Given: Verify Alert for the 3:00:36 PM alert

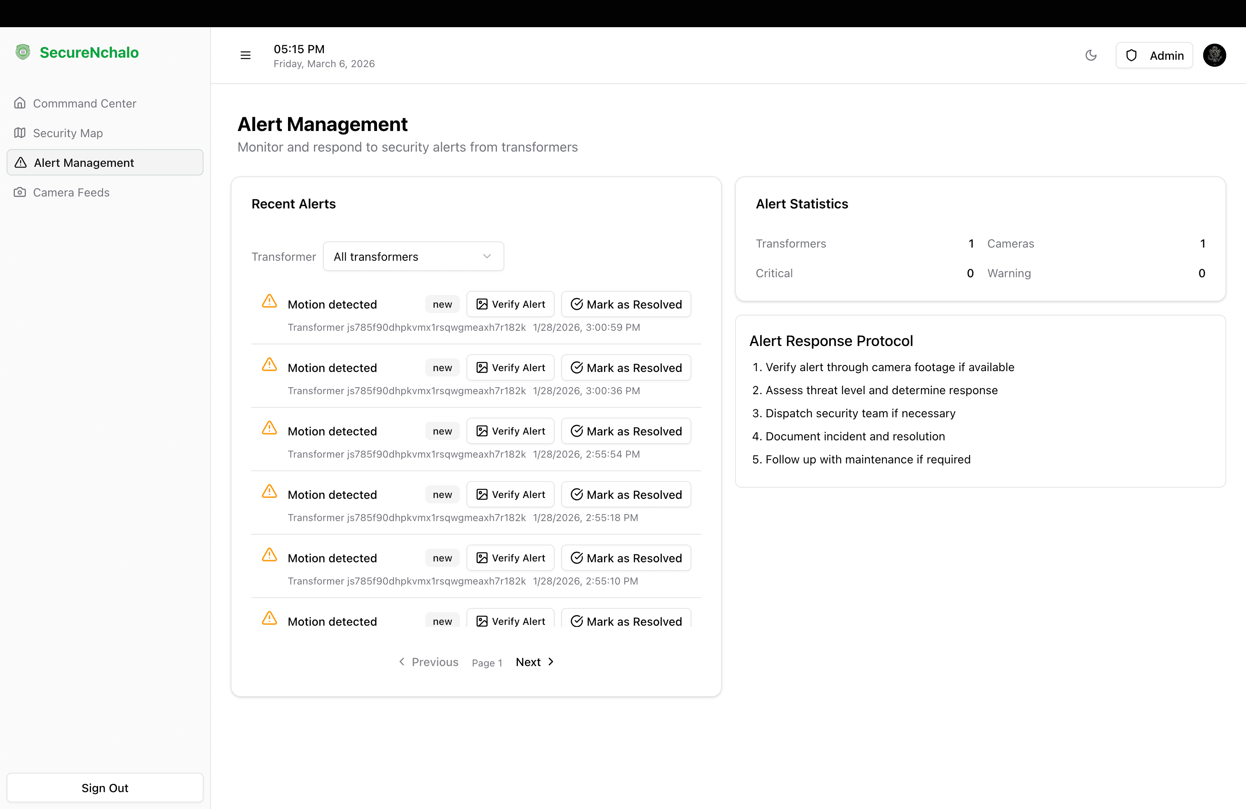Looking at the screenshot, I should (511, 367).
